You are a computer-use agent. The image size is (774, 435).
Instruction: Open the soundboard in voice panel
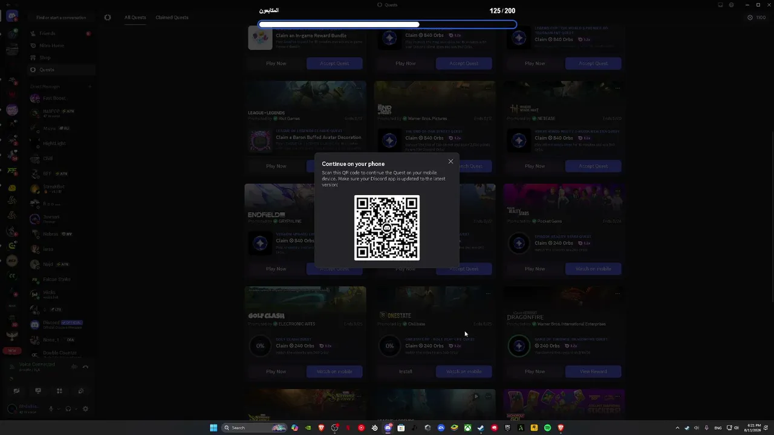[80, 391]
